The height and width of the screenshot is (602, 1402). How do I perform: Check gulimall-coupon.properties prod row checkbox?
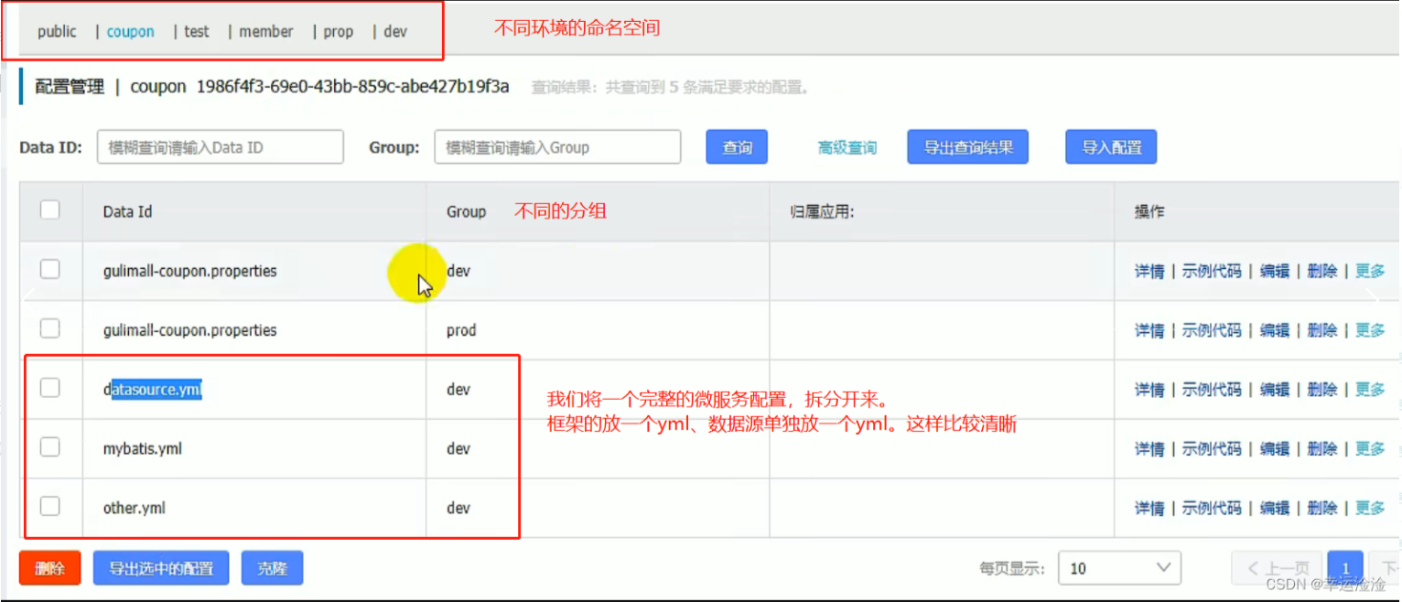pos(50,328)
